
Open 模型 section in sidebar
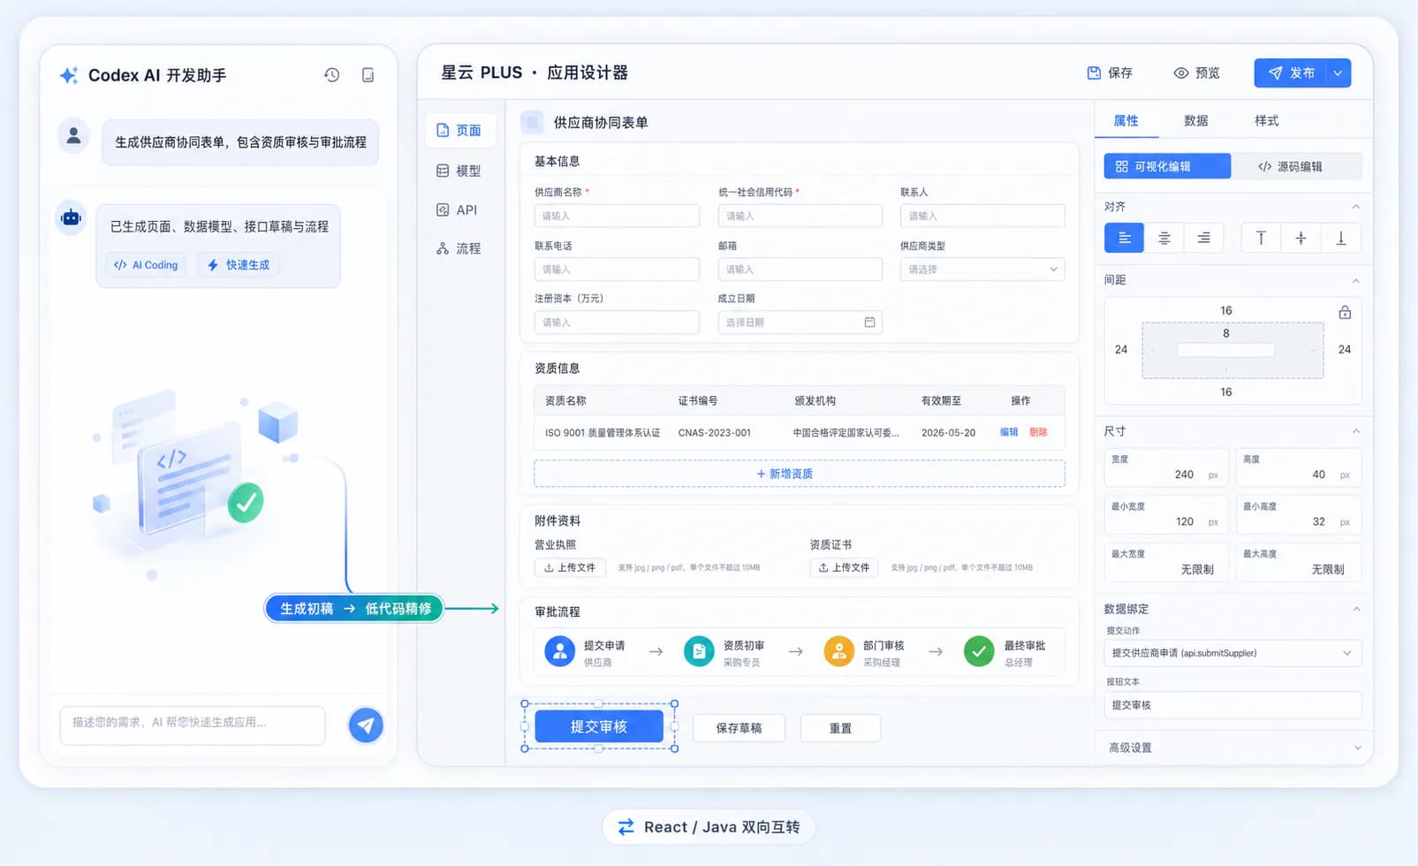pyautogui.click(x=459, y=171)
